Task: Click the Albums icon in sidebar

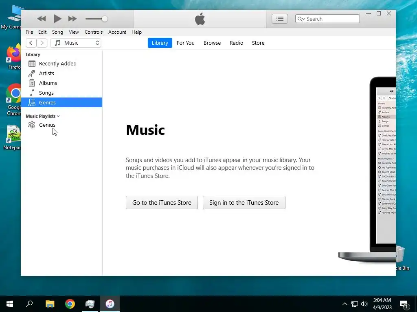Action: click(x=32, y=83)
